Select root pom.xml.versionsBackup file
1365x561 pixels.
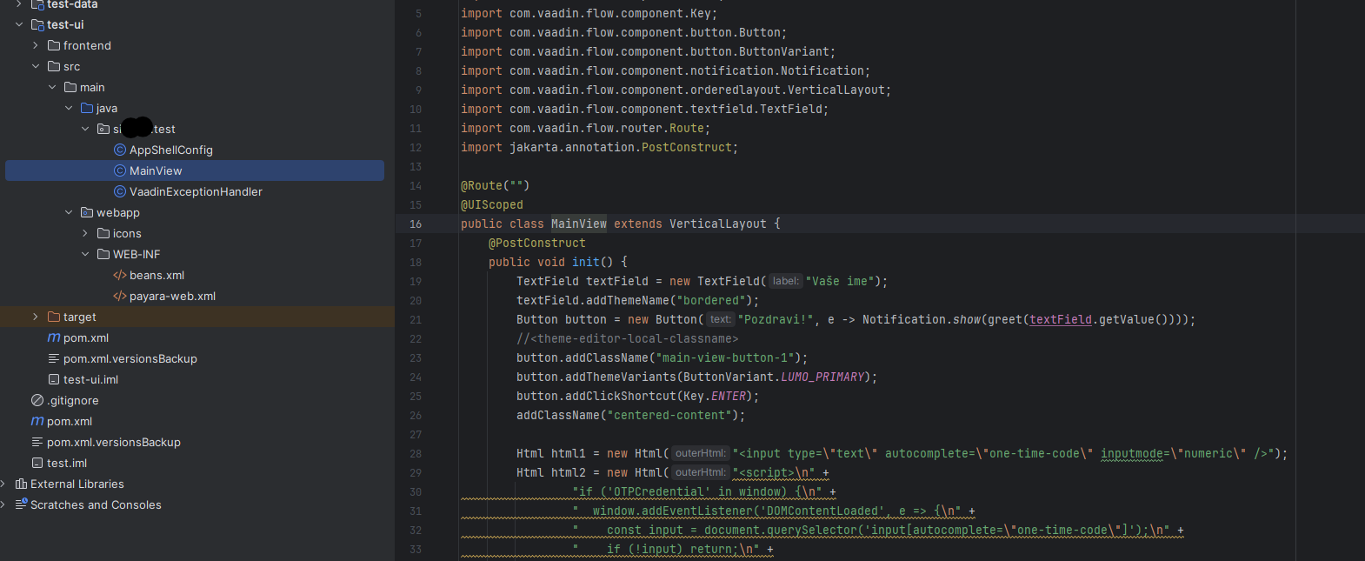tap(113, 443)
